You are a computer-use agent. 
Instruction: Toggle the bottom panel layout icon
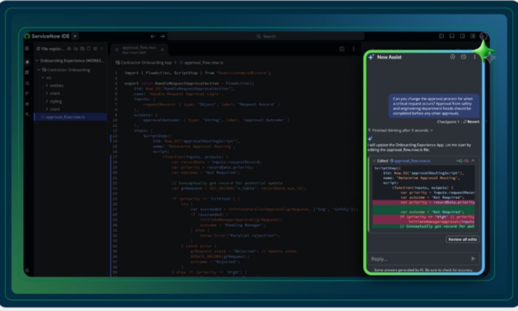(x=452, y=37)
